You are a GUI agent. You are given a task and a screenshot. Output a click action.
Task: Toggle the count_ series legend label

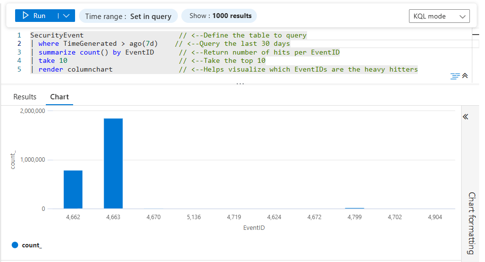pos(32,245)
